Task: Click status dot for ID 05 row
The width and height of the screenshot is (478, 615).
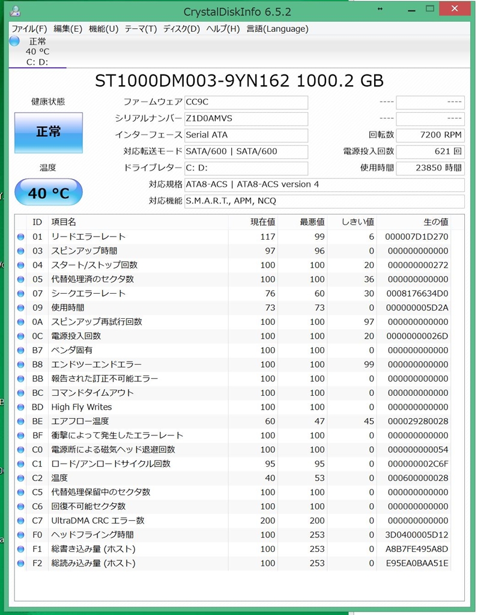Action: [x=21, y=280]
